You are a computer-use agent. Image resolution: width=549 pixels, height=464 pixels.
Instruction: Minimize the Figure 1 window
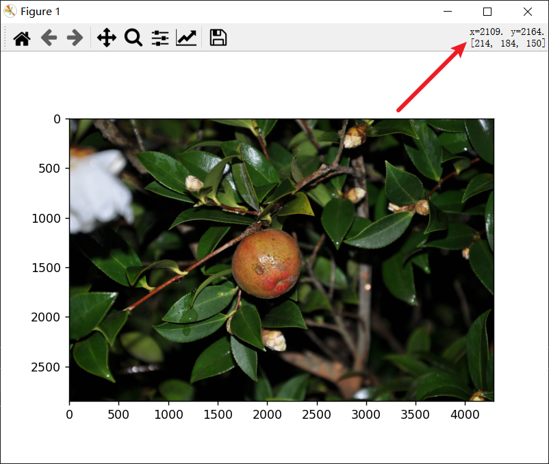coord(448,12)
